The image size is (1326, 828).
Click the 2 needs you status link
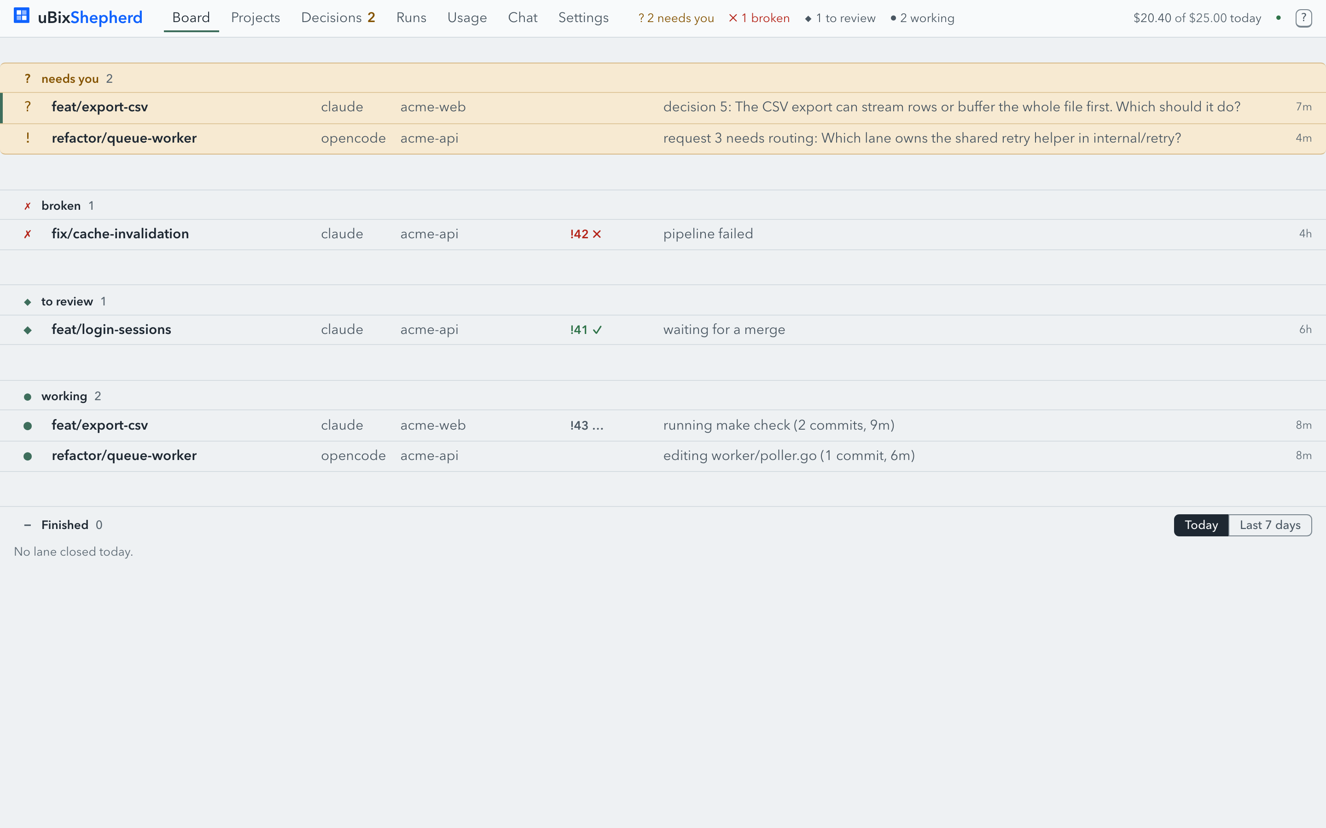pyautogui.click(x=676, y=18)
